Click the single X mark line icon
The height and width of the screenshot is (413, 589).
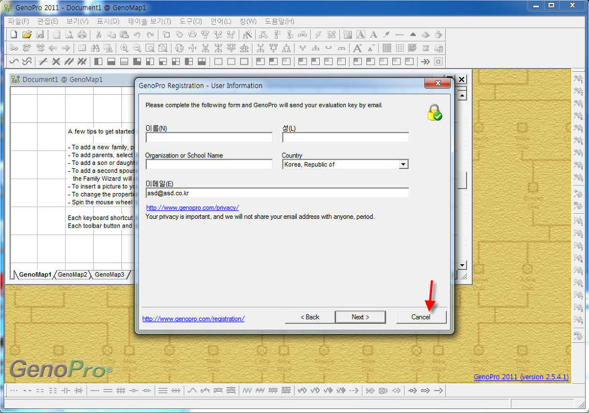tap(56, 61)
